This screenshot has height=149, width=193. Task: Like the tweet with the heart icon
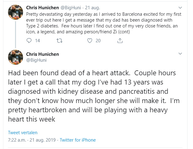click(90, 41)
